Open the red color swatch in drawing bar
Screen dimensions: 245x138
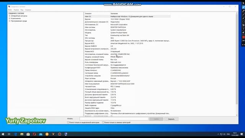click(243, 37)
